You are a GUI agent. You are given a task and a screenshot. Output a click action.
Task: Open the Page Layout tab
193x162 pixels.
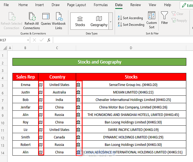click(76, 5)
